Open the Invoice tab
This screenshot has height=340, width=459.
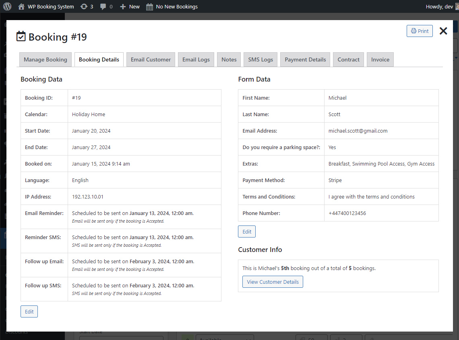pyautogui.click(x=380, y=59)
